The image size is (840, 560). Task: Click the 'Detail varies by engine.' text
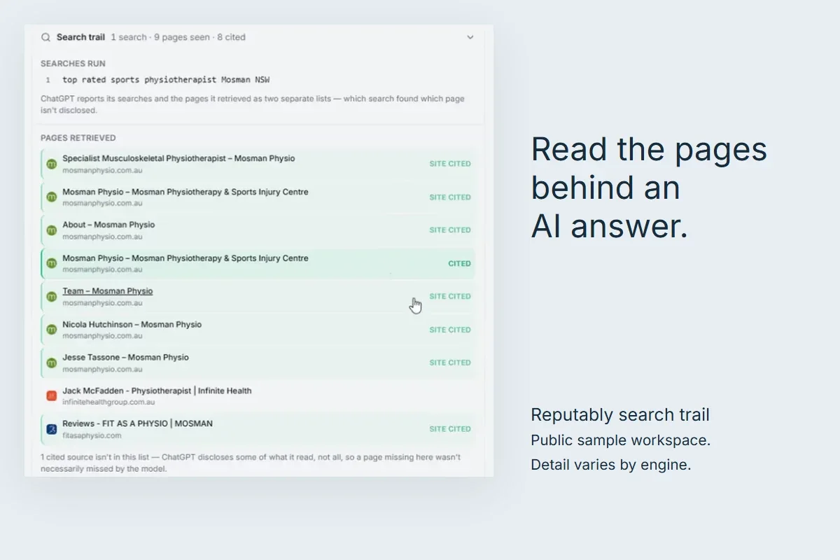tap(610, 465)
